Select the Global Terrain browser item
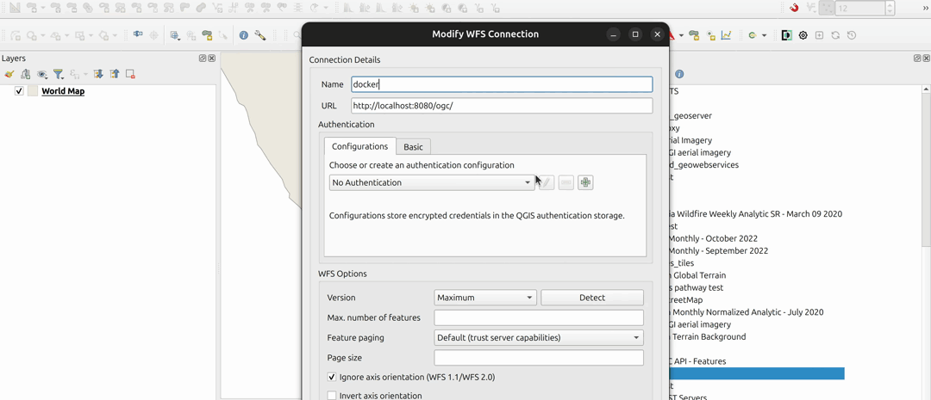Screen dimensions: 931x400 (x=697, y=275)
